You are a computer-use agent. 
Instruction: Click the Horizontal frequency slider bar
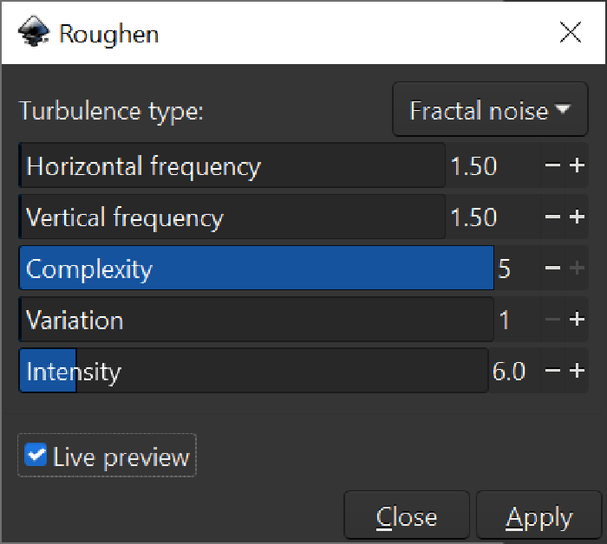pyautogui.click(x=232, y=165)
